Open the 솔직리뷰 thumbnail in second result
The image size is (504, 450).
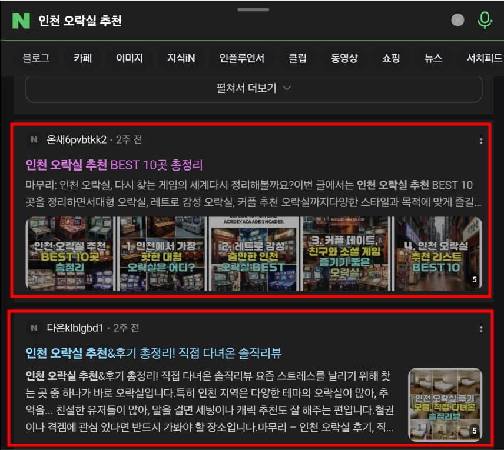(445, 405)
